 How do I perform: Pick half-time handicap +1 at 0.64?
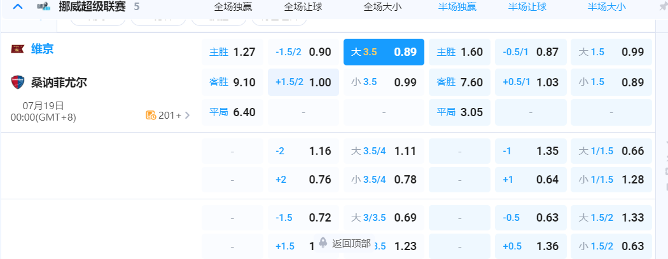pyautogui.click(x=531, y=180)
